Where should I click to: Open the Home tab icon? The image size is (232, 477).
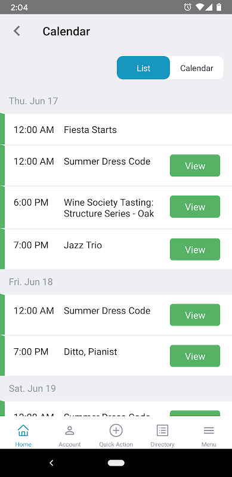tap(23, 430)
